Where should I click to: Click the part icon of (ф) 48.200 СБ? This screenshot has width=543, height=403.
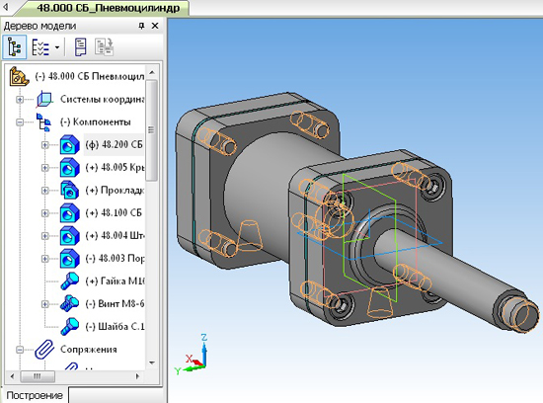coord(70,145)
